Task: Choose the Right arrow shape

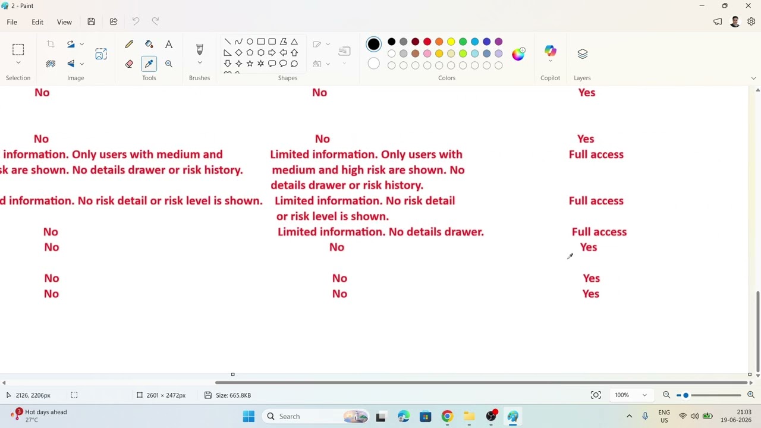Action: tap(272, 52)
